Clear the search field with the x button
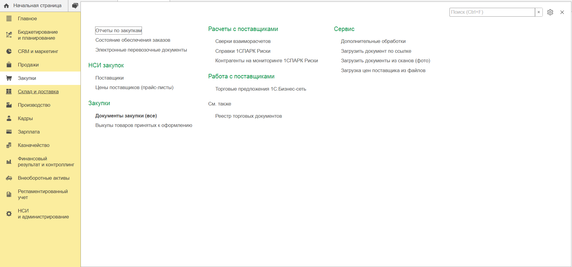572x267 pixels. pos(539,12)
